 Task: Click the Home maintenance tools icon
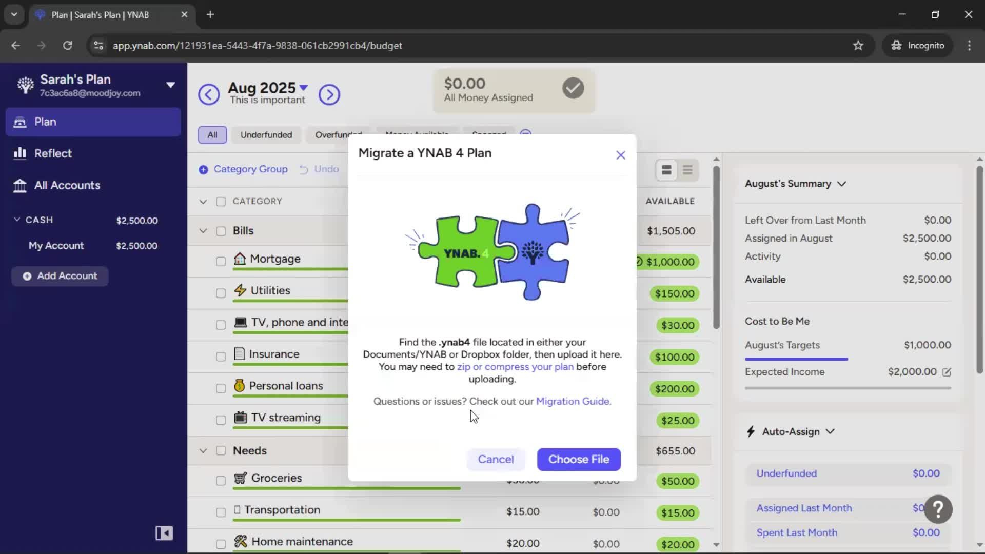tap(240, 541)
